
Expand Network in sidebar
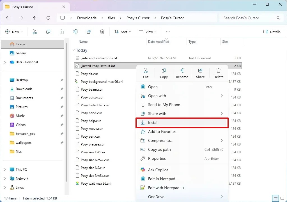tap(5, 178)
